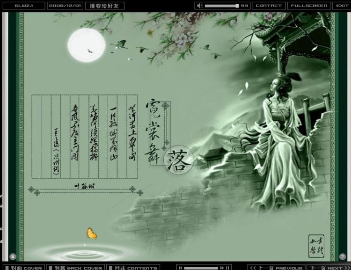
Task: Click the CONTACT button
Action: click(x=269, y=6)
